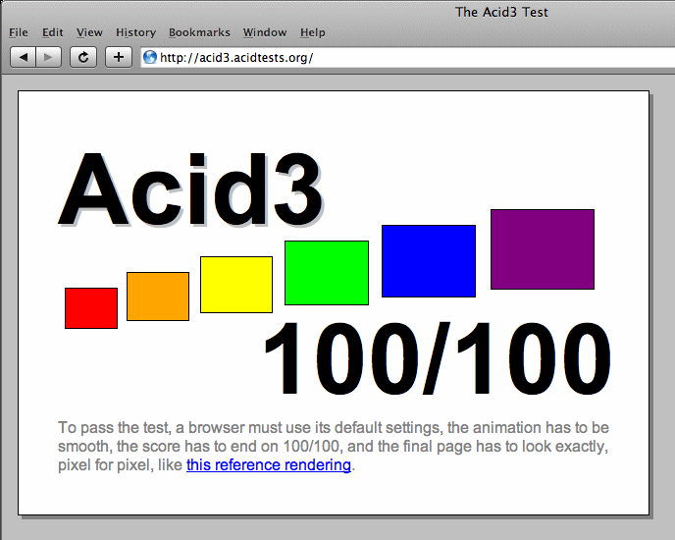The height and width of the screenshot is (540, 675).
Task: Click the orange rectangle
Action: click(x=158, y=297)
